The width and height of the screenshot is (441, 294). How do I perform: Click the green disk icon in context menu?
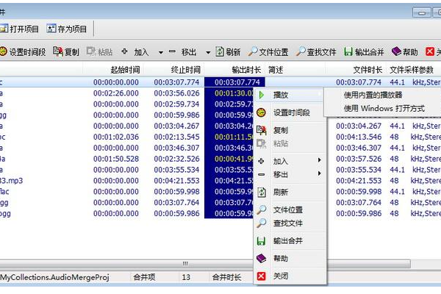point(261,241)
